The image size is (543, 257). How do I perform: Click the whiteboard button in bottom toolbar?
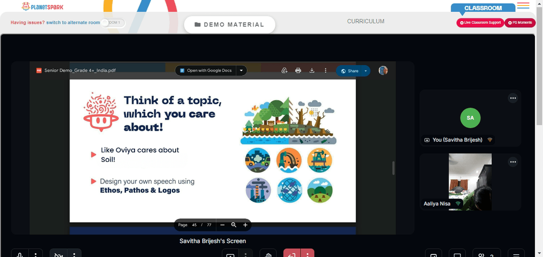(x=433, y=254)
